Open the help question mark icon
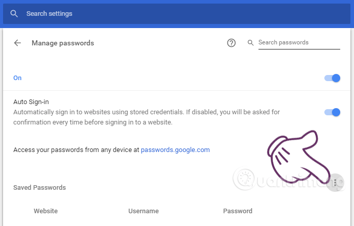The image size is (354, 226). click(231, 43)
